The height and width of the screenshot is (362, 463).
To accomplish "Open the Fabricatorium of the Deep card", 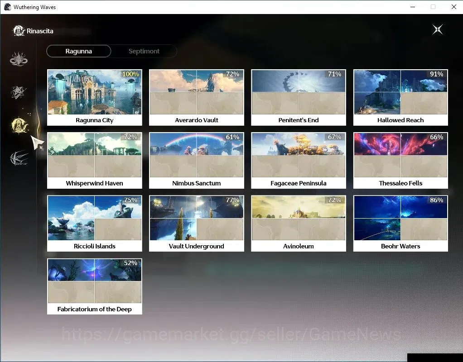I will [95, 286].
